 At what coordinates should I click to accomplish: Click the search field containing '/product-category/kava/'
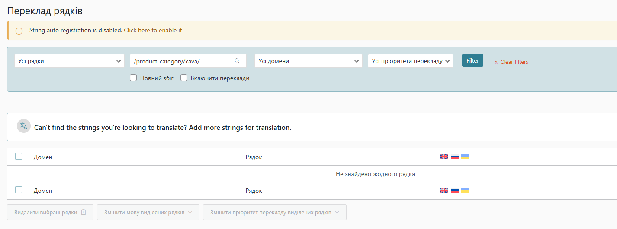click(188, 61)
